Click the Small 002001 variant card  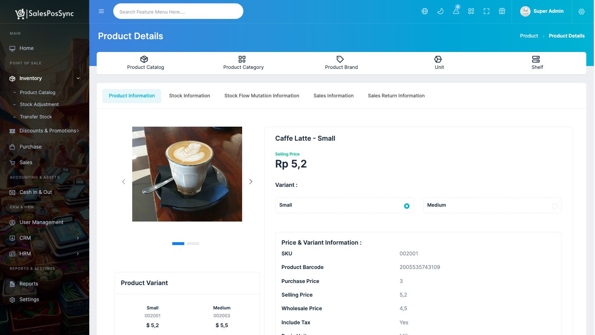click(152, 317)
